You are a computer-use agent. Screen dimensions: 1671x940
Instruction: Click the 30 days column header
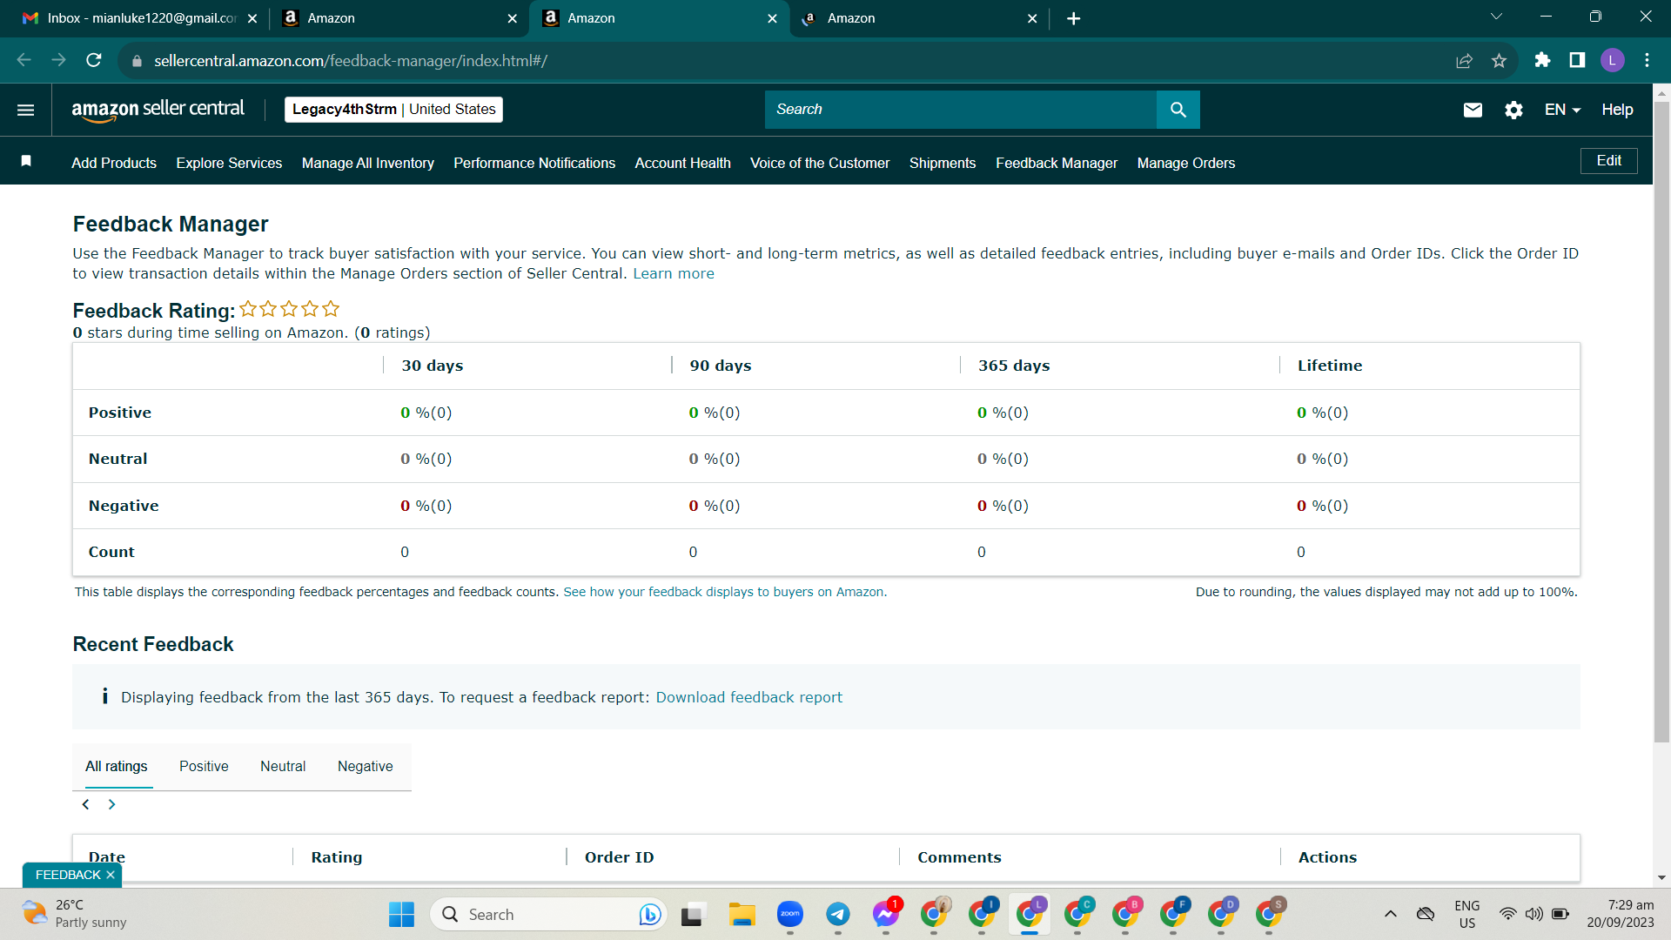pos(433,366)
